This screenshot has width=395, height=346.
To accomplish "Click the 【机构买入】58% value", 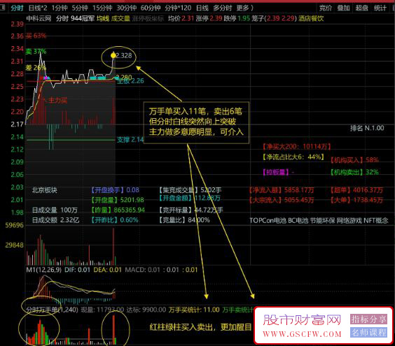I will pos(354,160).
